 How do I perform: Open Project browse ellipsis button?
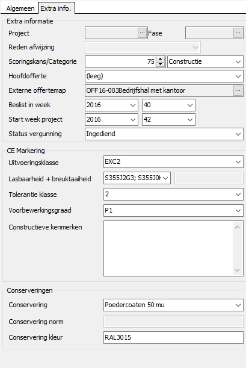[142, 33]
